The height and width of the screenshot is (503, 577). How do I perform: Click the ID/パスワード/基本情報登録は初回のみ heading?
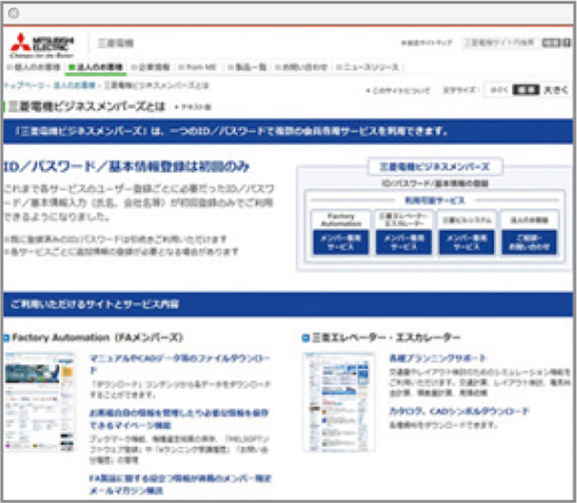[x=126, y=166]
